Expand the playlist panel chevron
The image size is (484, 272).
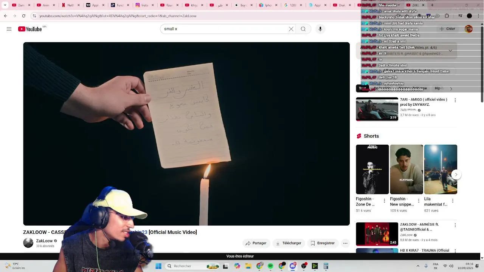[x=450, y=51]
